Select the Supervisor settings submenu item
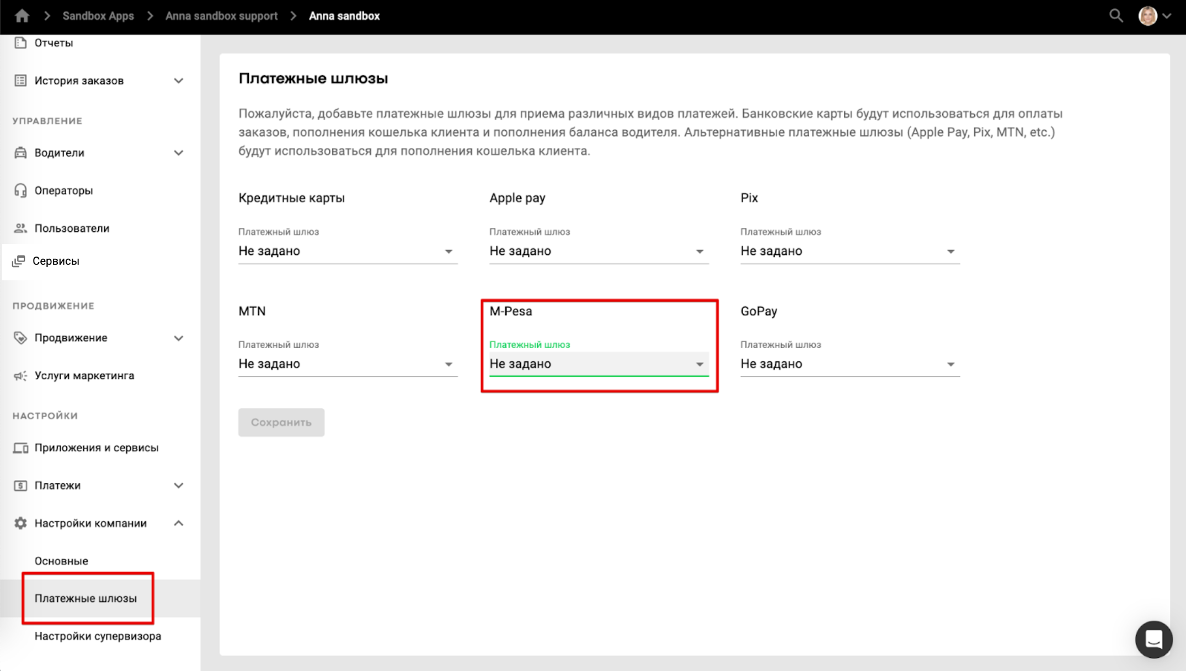1186x671 pixels. [x=98, y=636]
